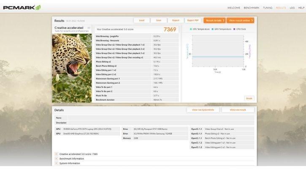Image resolution: width=306 pixels, height=169 pixels.
Task: Switch to the Benchmark tab
Action: pyautogui.click(x=252, y=8)
